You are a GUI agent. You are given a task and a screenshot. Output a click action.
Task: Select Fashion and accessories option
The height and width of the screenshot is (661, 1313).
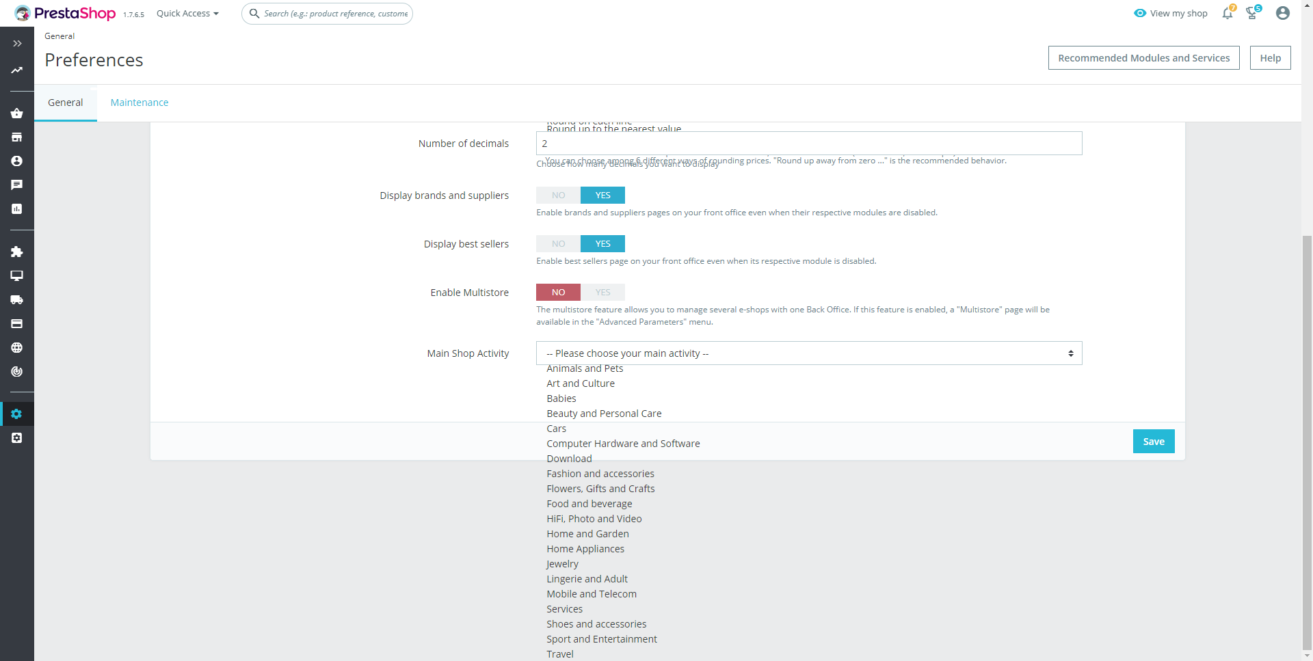pos(600,474)
